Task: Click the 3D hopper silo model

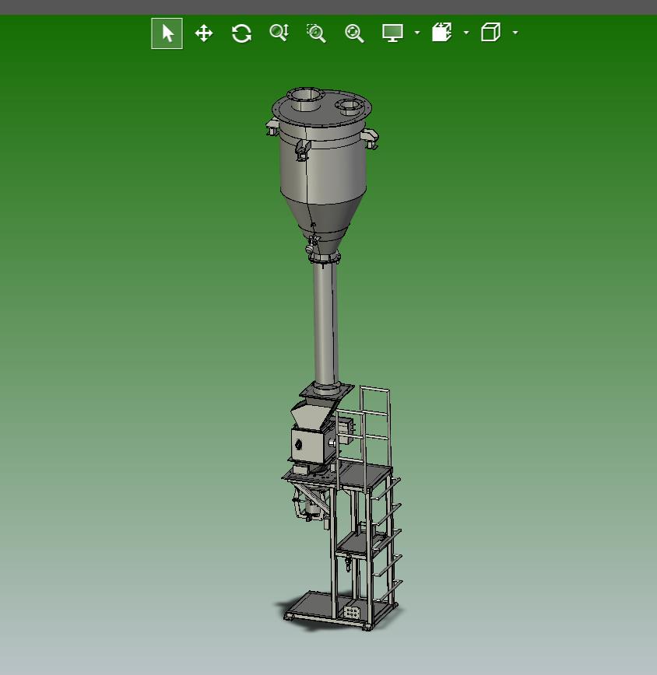Action: 322,172
